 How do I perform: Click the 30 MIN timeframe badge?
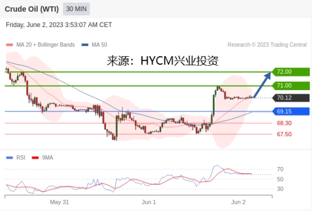tap(77, 9)
